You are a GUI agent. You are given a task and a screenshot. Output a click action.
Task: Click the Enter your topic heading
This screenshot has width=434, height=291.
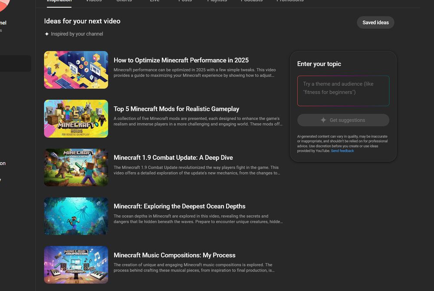(319, 64)
